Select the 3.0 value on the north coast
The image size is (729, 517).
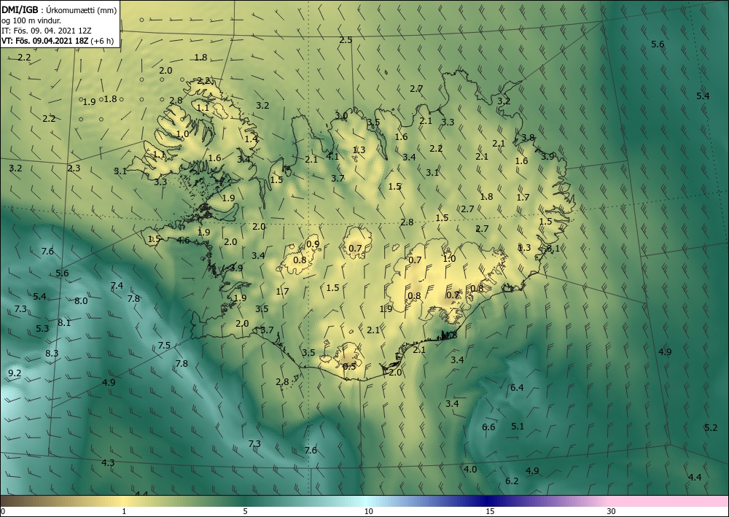[x=341, y=115]
